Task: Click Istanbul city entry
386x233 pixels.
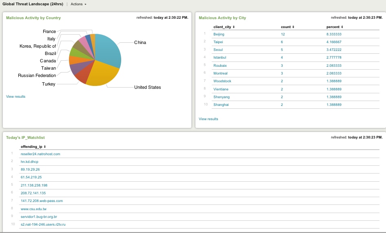Action: [x=220, y=57]
